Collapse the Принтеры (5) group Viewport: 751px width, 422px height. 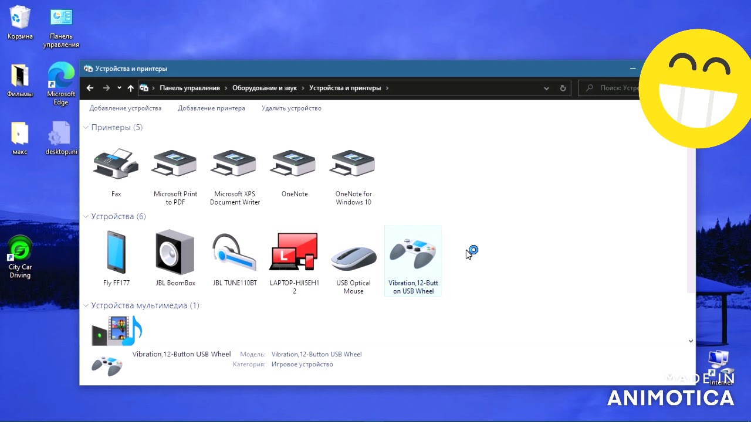86,127
